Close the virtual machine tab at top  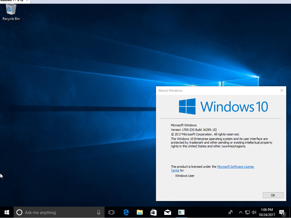coord(27,1)
